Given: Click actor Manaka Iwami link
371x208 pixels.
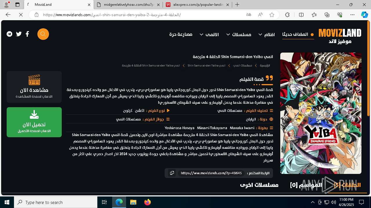Looking at the screenshot, I should [x=242, y=128].
